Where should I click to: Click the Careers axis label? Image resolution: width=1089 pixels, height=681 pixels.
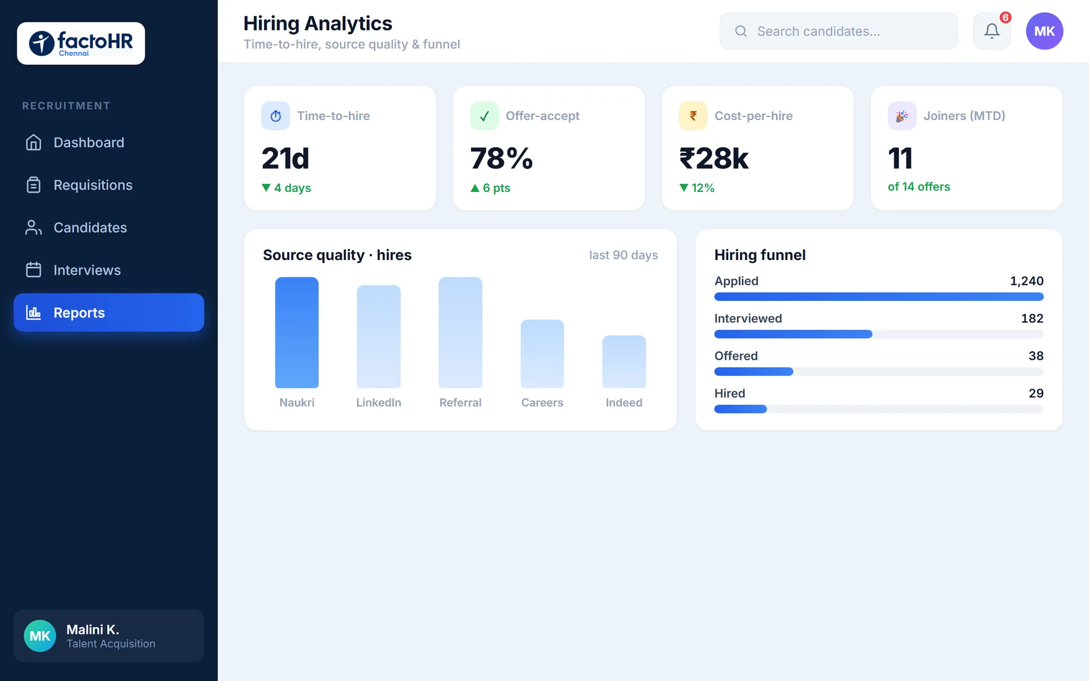coord(542,402)
